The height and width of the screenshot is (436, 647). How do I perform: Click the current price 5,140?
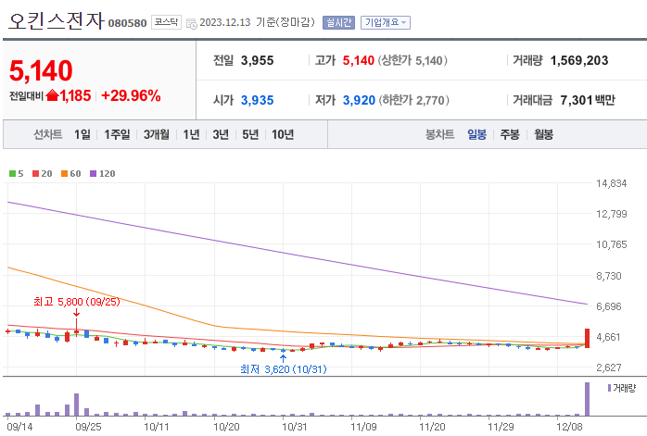pyautogui.click(x=41, y=71)
